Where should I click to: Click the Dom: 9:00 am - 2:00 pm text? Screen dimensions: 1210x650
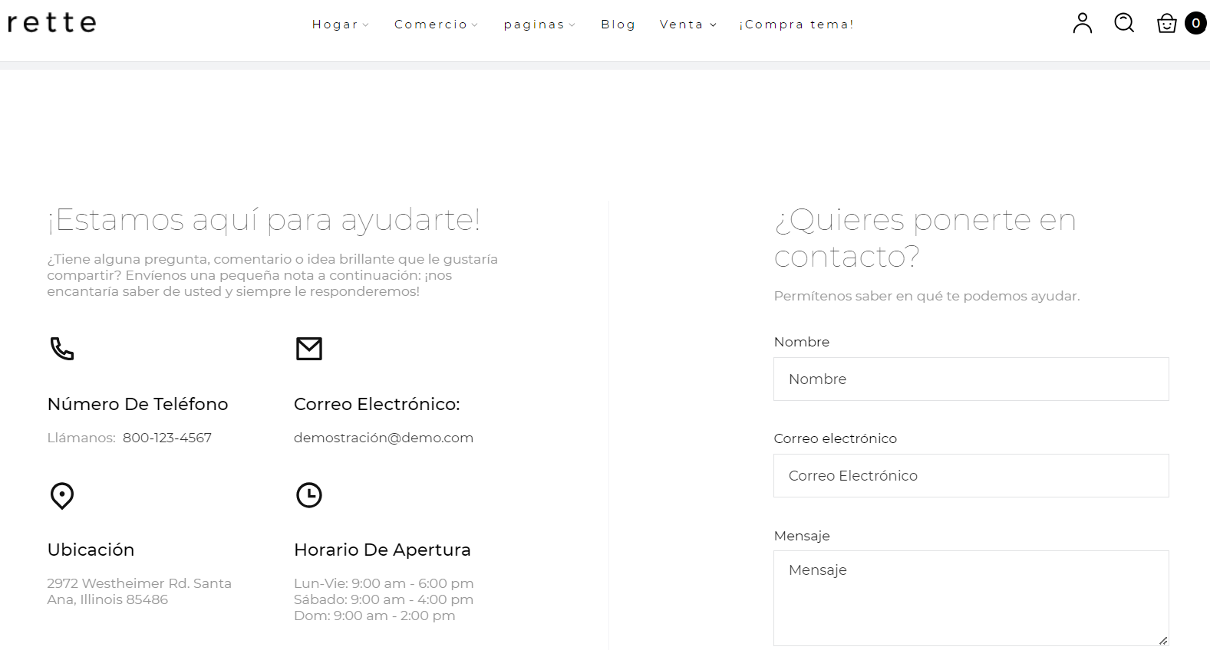click(374, 616)
